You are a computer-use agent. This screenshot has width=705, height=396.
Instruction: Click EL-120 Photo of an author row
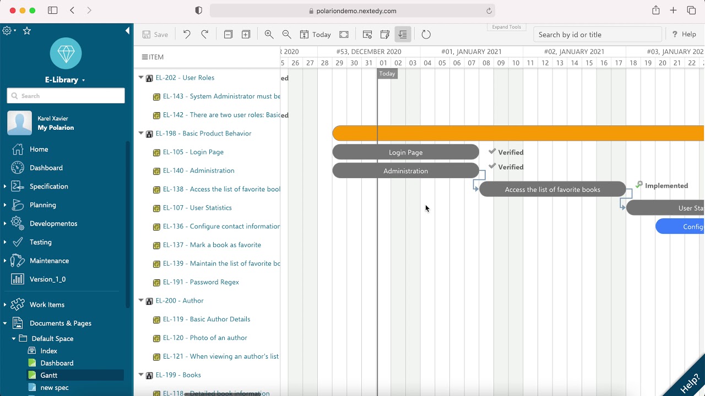pyautogui.click(x=205, y=338)
